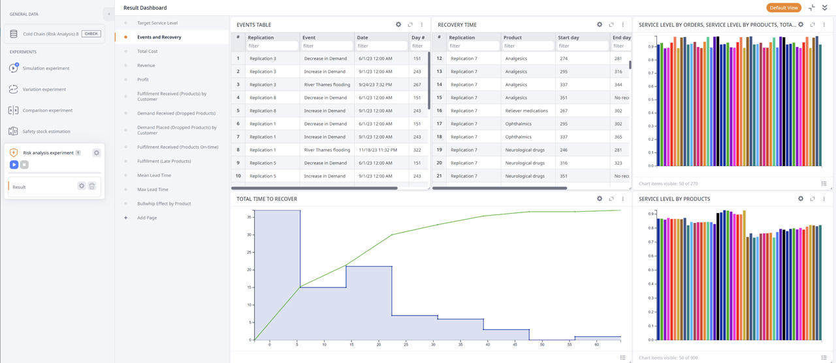Expand dashboard options double chevron
This screenshot has width=836, height=363.
click(x=824, y=8)
